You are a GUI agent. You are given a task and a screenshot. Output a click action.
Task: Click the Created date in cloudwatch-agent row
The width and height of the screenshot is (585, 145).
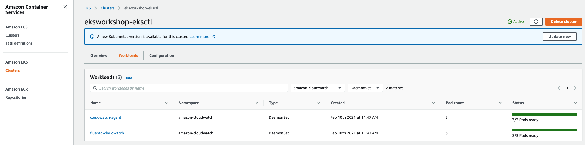pos(354,117)
